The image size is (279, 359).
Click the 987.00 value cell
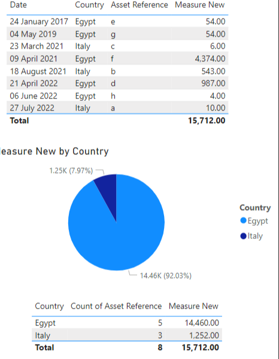(213, 83)
